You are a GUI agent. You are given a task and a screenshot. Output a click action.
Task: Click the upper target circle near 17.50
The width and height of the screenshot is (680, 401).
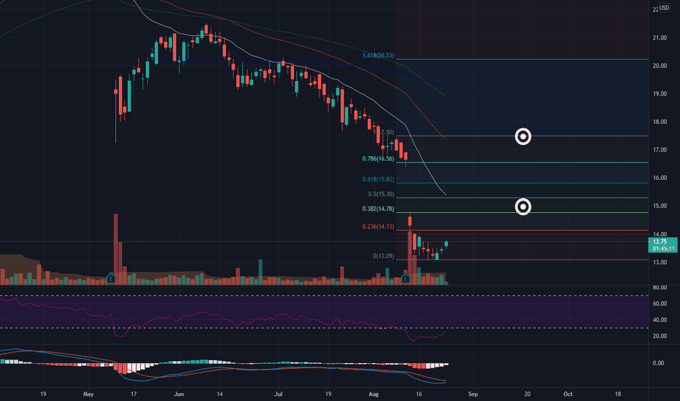523,136
